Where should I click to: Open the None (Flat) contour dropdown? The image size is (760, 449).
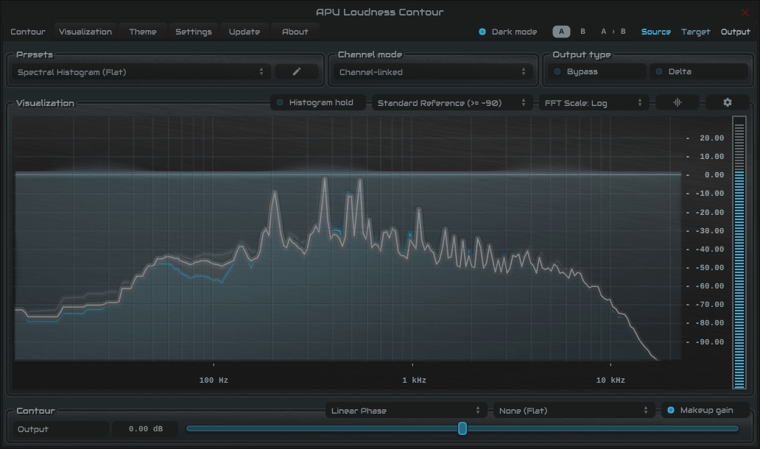[x=574, y=410]
